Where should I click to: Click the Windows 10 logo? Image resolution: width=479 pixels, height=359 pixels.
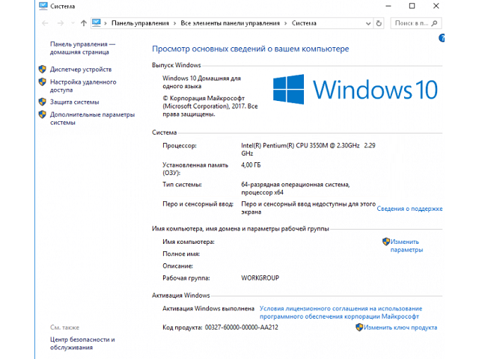tap(356, 90)
